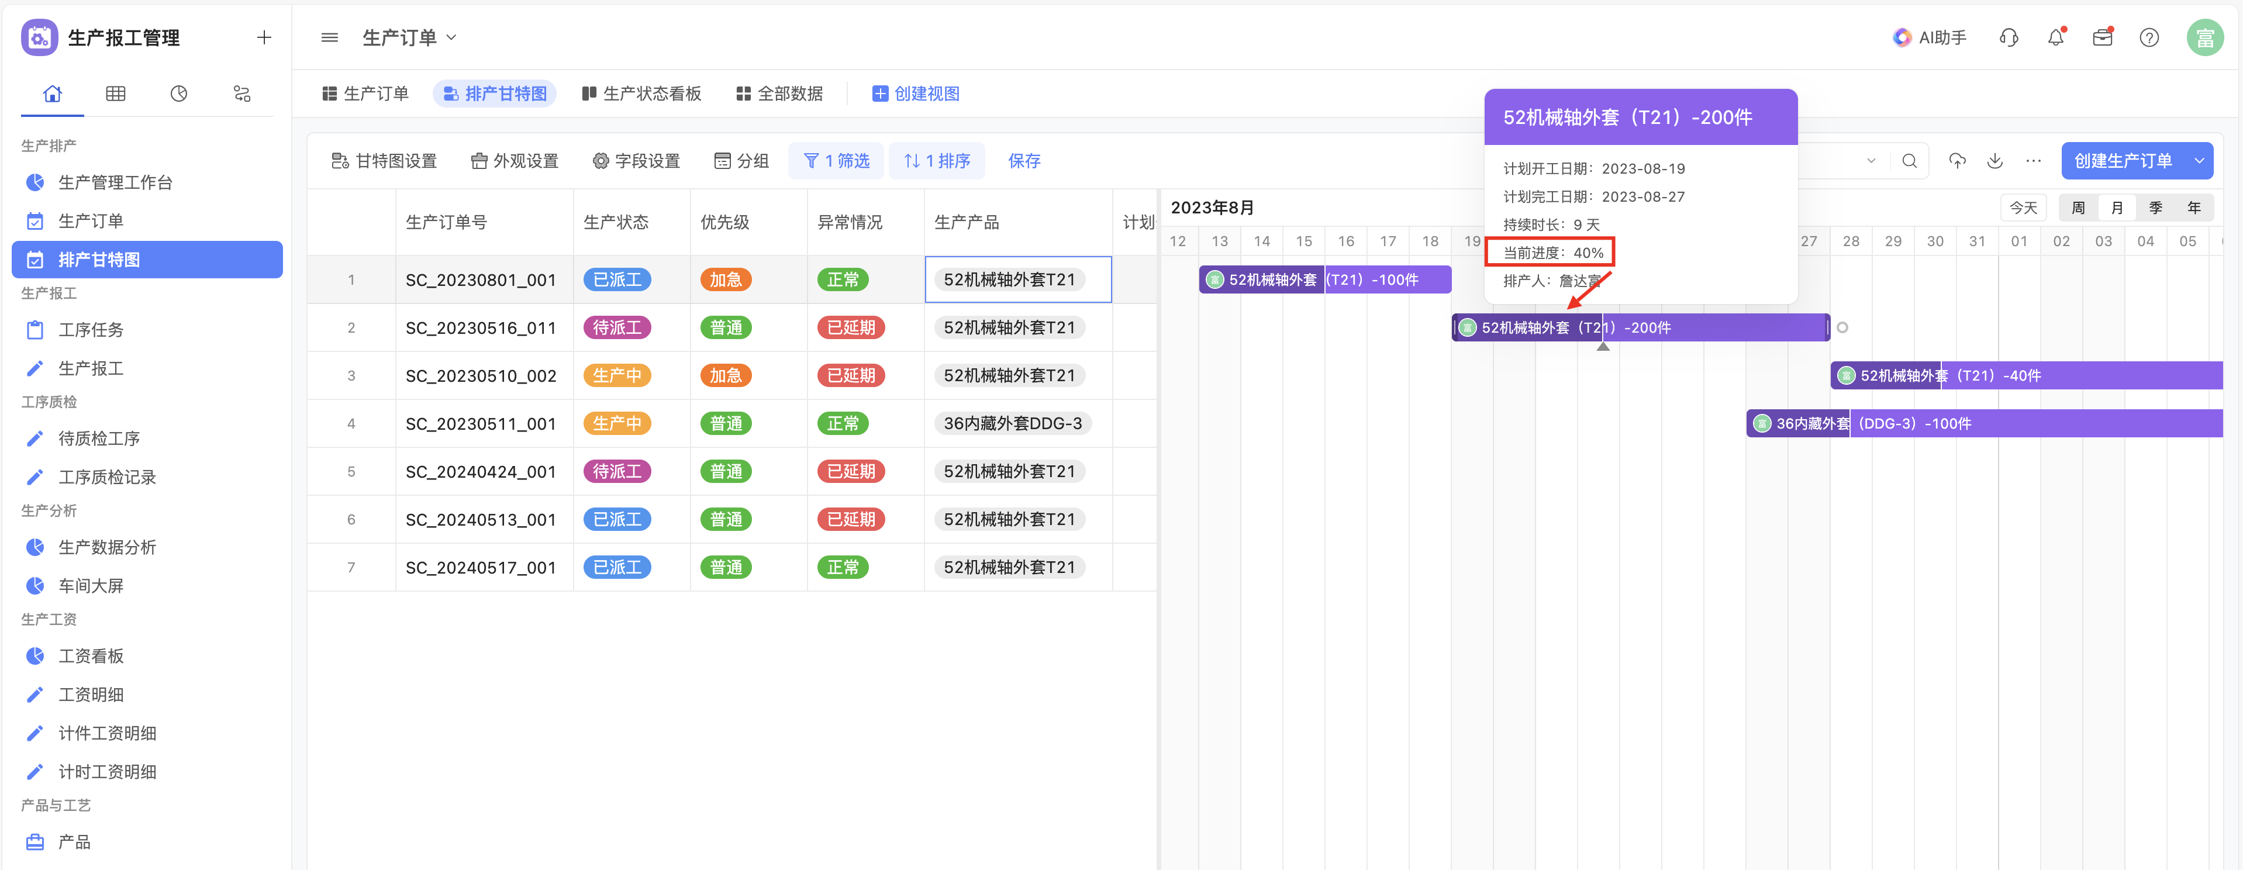Viewport: 2243px width, 870px height.
Task: Click the 已延期 tag in row SC_20240424_001
Action: pyautogui.click(x=851, y=471)
